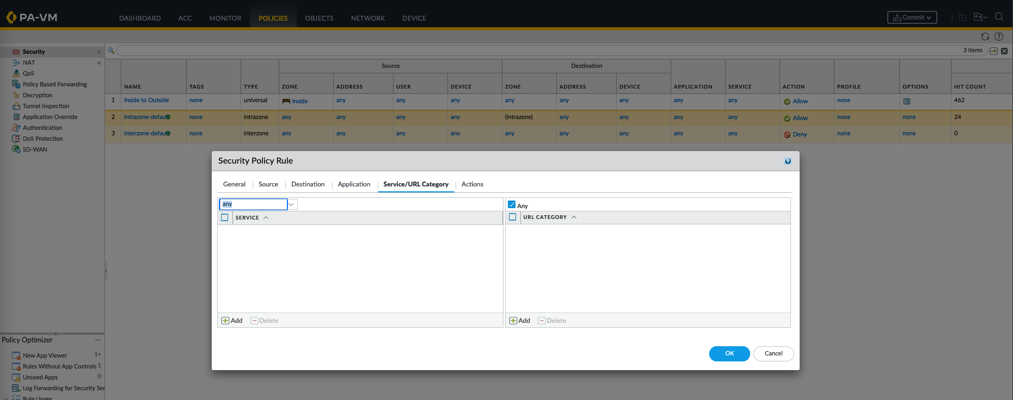Open New App Viewer in Policy Optimizer

tap(45, 355)
